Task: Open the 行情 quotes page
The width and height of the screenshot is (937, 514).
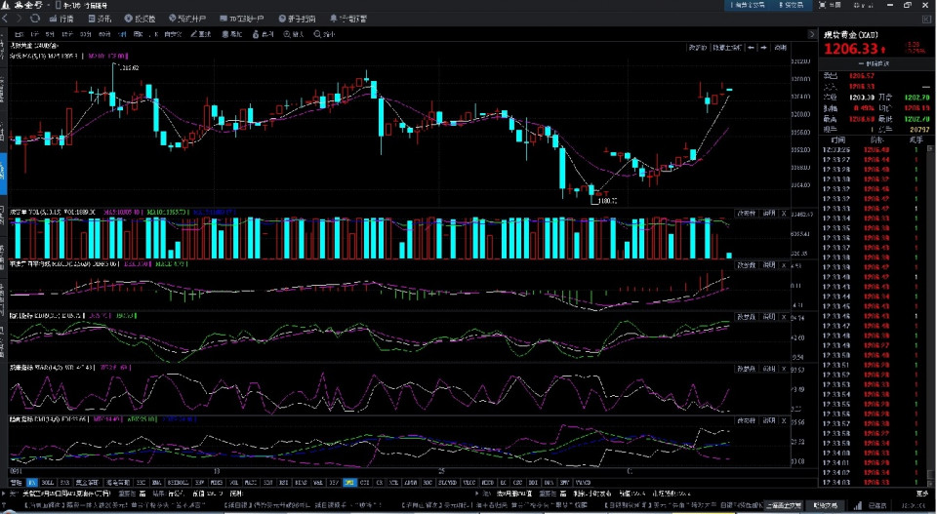Action: click(61, 19)
